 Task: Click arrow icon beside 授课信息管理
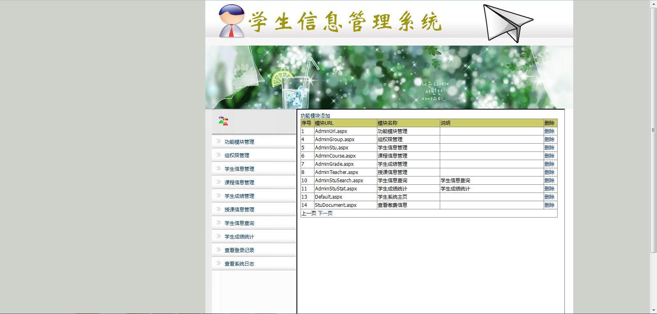point(218,209)
